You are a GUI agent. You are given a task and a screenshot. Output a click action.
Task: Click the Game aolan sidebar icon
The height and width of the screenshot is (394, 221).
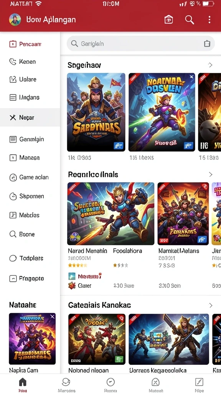[13, 177]
